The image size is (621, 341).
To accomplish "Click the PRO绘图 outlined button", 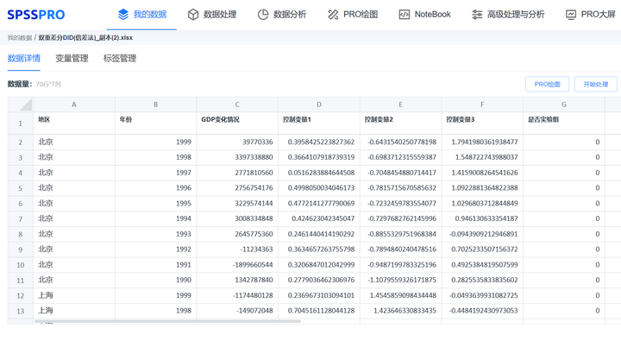I will (547, 84).
